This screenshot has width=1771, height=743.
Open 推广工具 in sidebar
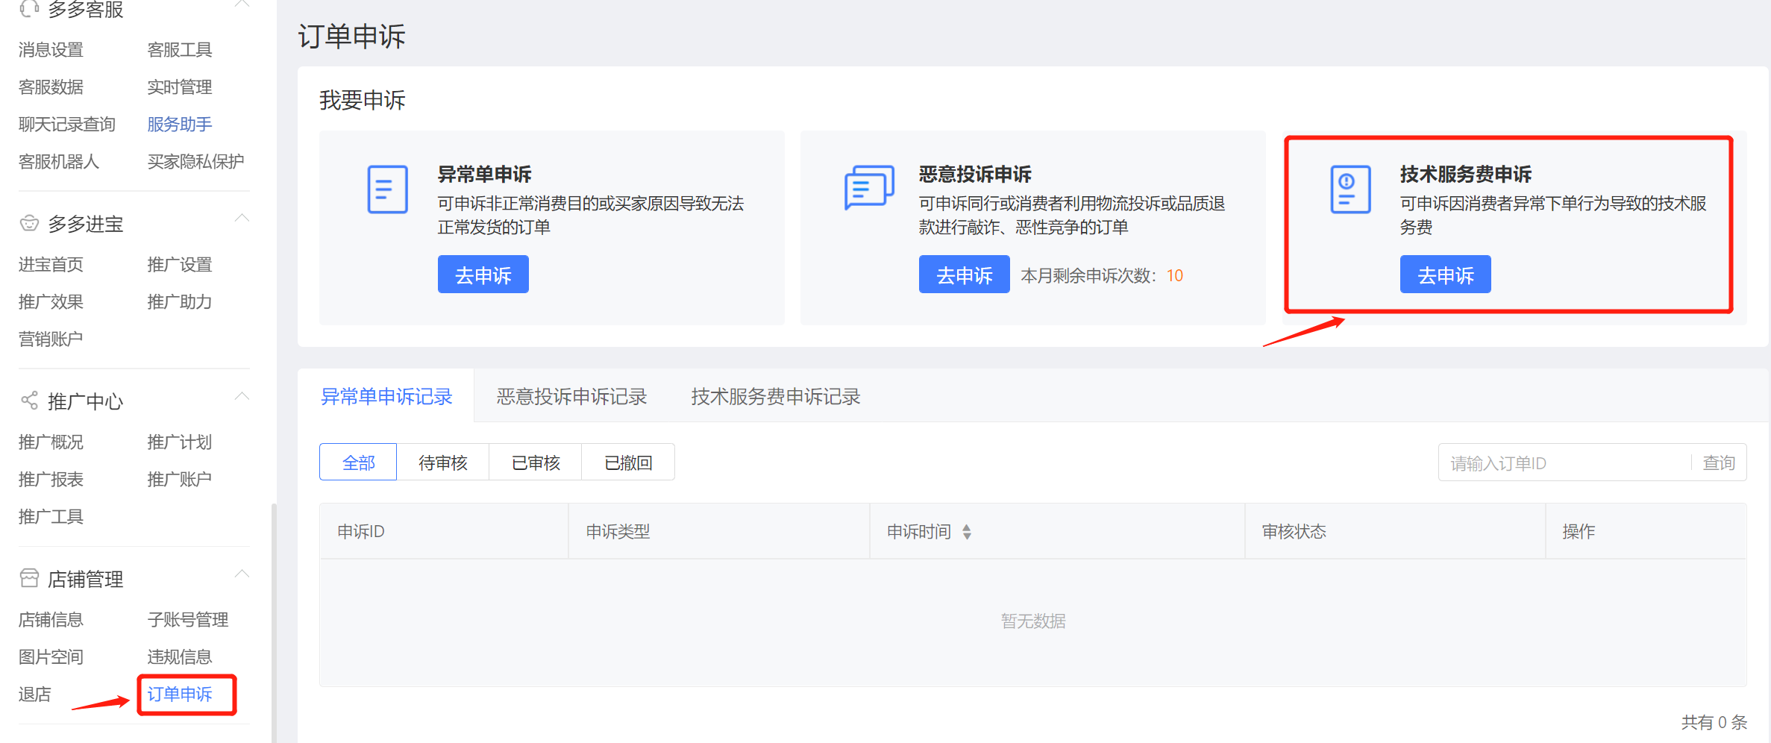(x=51, y=516)
